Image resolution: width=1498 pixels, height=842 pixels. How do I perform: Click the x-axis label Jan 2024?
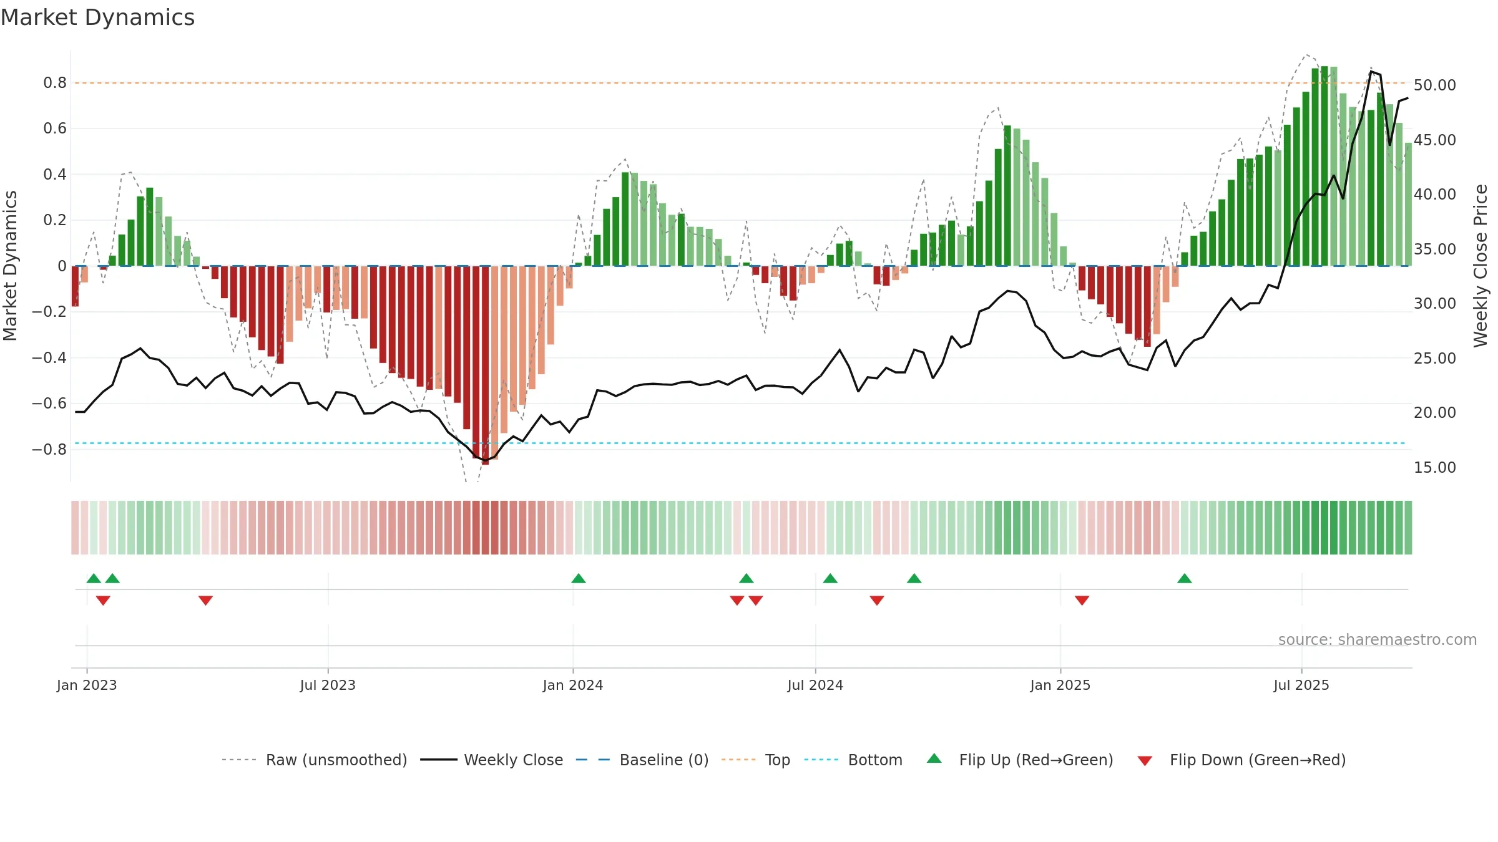point(573,685)
